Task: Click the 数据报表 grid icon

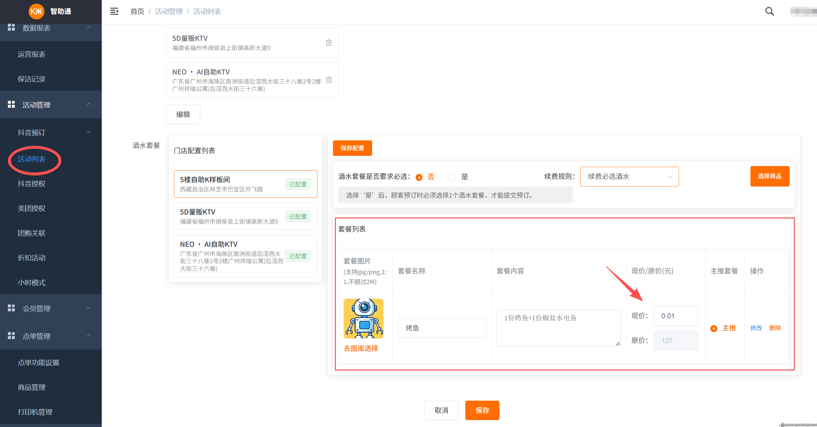Action: point(11,27)
